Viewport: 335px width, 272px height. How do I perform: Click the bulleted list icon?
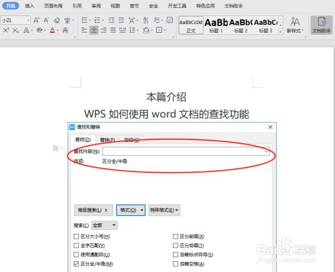click(84, 20)
